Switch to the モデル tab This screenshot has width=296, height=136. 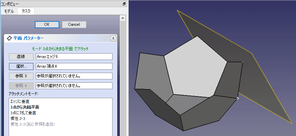(x=9, y=11)
